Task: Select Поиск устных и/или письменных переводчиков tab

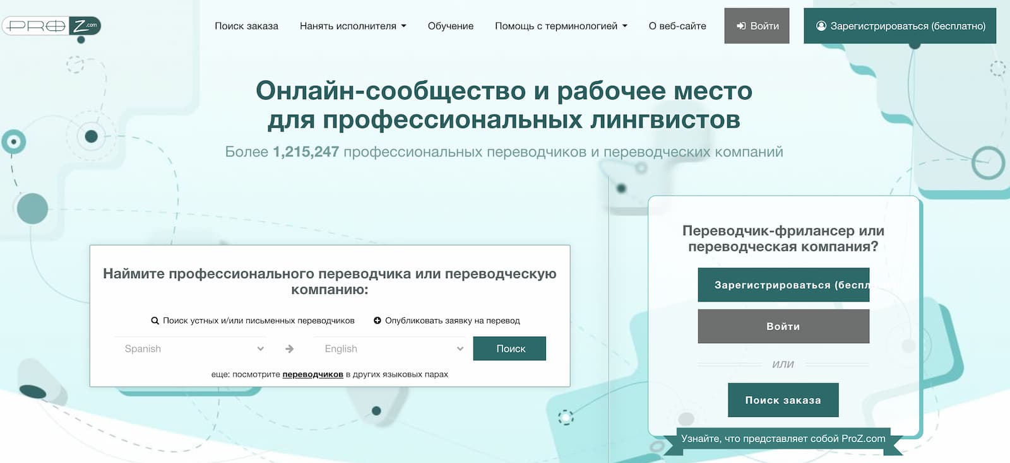Action: 252,320
